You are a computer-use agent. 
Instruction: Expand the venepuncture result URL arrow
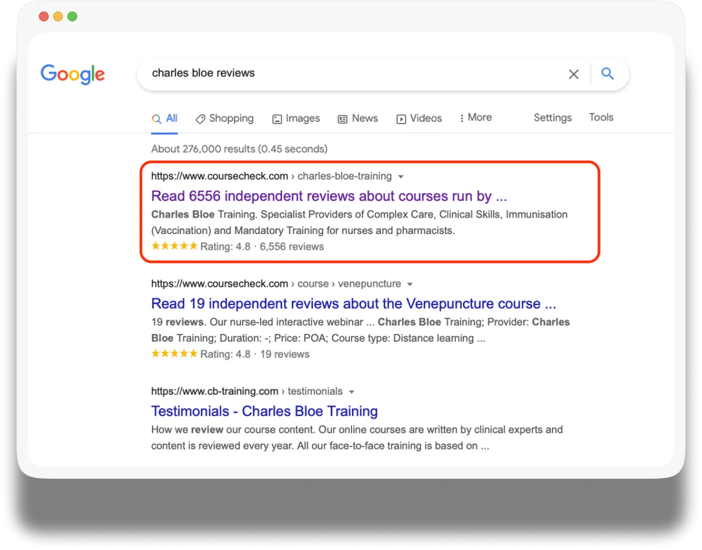(410, 284)
